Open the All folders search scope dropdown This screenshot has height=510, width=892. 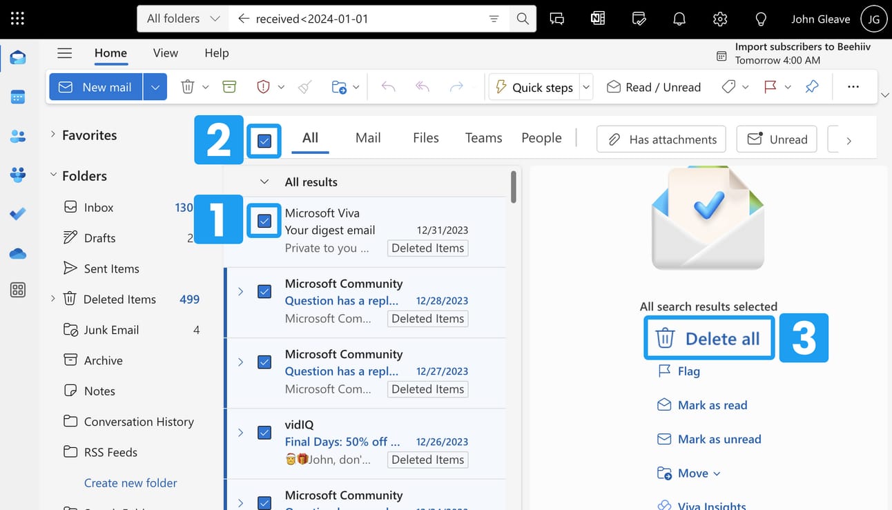pyautogui.click(x=183, y=19)
